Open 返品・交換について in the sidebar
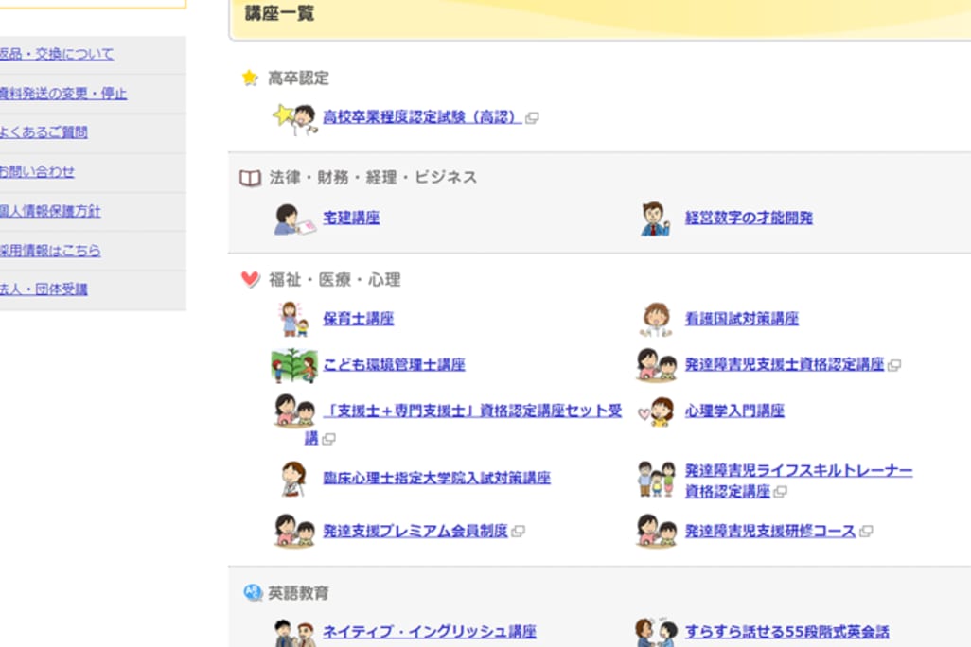Viewport: 971px width, 647px height. [56, 54]
